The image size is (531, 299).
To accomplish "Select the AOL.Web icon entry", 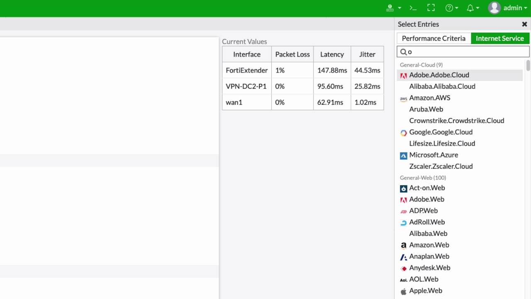I will pos(403,280).
